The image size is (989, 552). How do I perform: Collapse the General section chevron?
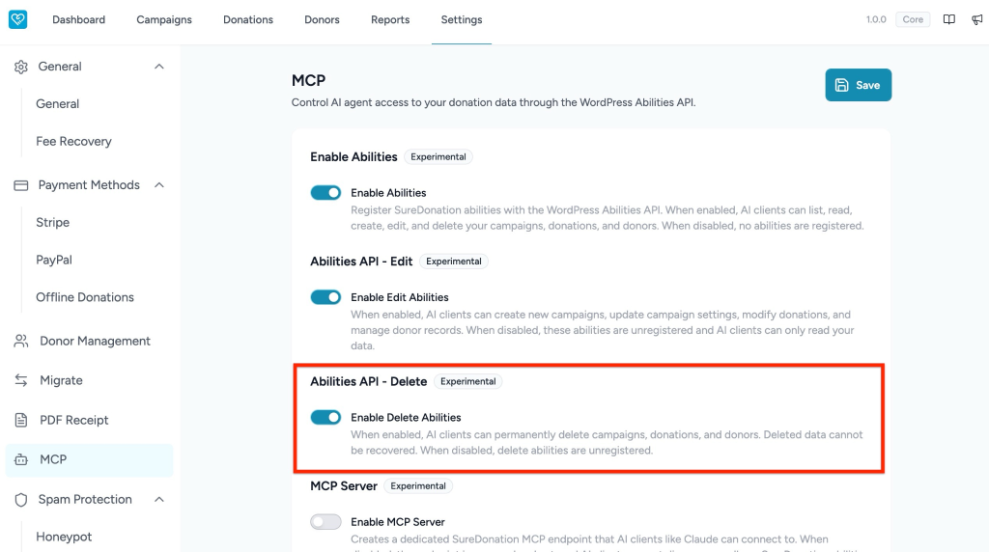coord(159,67)
